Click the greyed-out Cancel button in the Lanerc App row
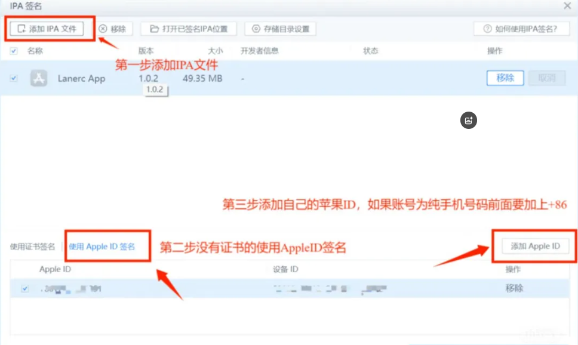Viewport: 578px width, 345px height. (546, 78)
